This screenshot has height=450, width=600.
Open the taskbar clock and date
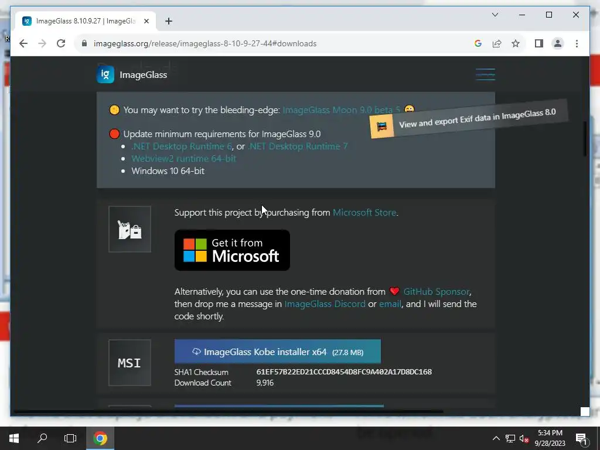click(550, 438)
